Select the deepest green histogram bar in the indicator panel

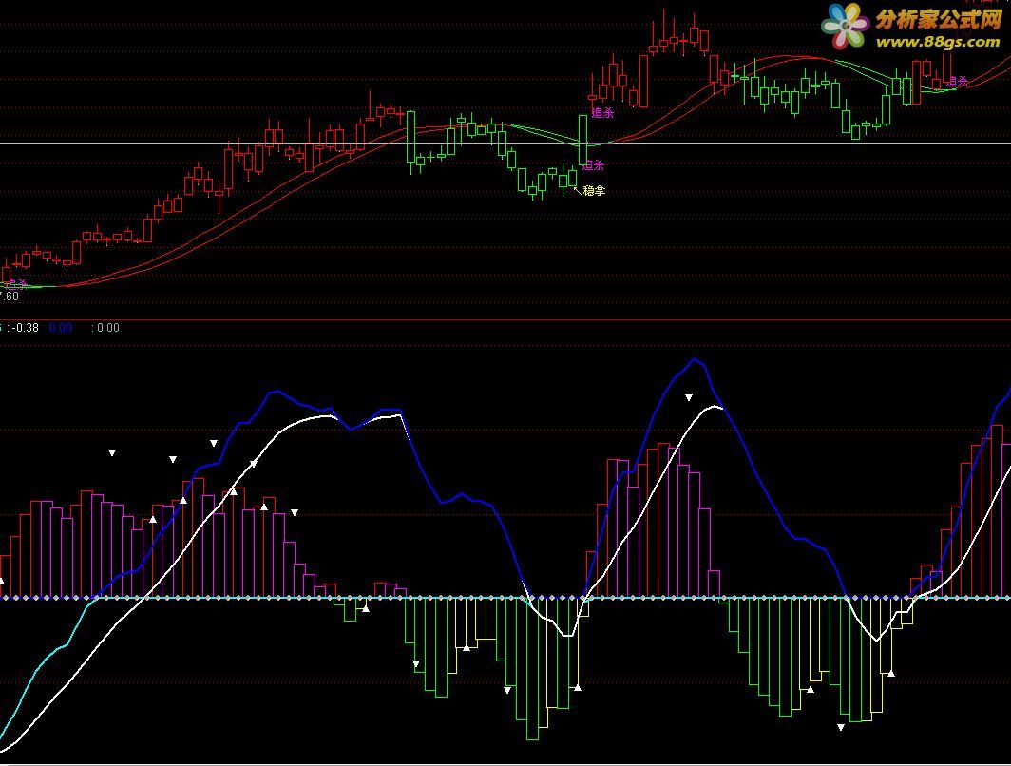tap(532, 669)
